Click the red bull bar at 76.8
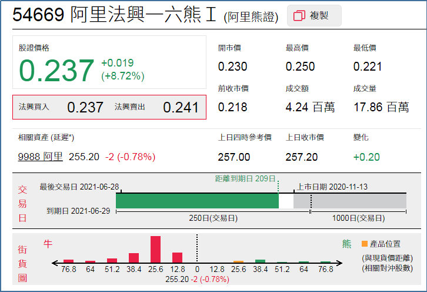The width and height of the screenshot is (427, 292). (68, 261)
